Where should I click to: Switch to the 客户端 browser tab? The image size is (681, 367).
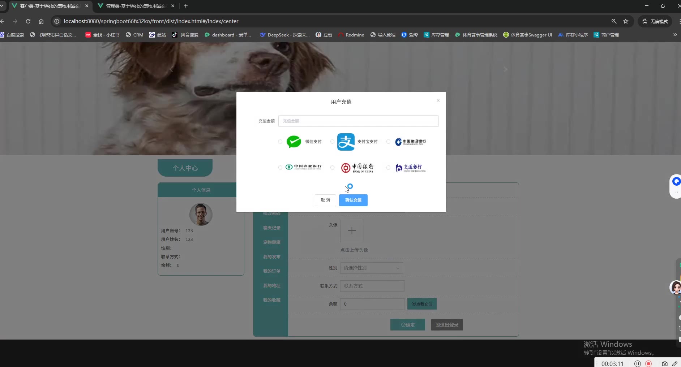[50, 6]
